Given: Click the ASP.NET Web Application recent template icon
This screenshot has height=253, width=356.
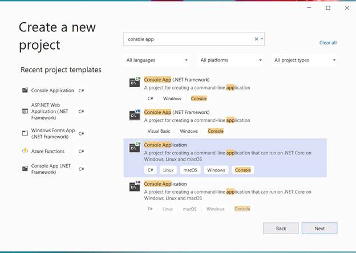Looking at the screenshot, I should (x=25, y=111).
